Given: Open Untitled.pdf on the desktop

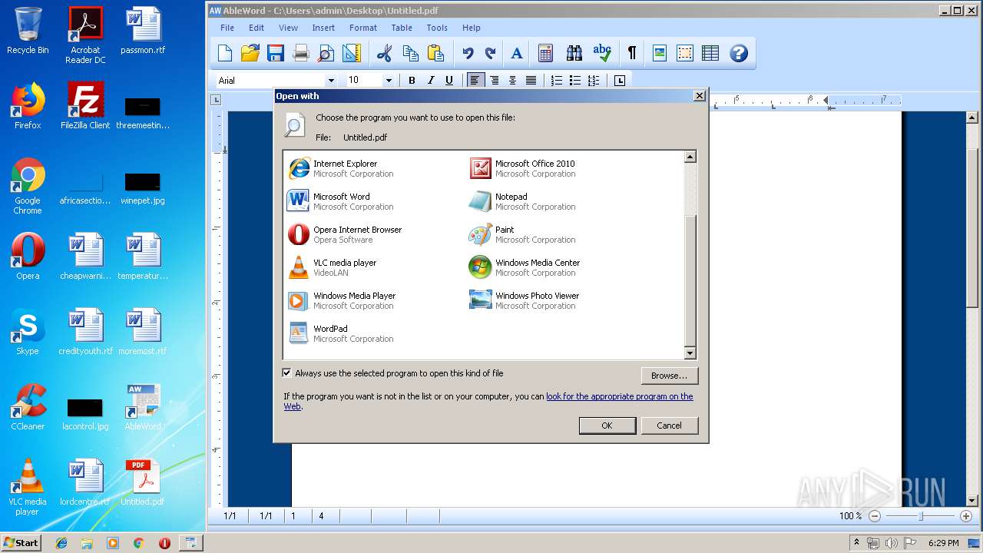Looking at the screenshot, I should pyautogui.click(x=143, y=483).
